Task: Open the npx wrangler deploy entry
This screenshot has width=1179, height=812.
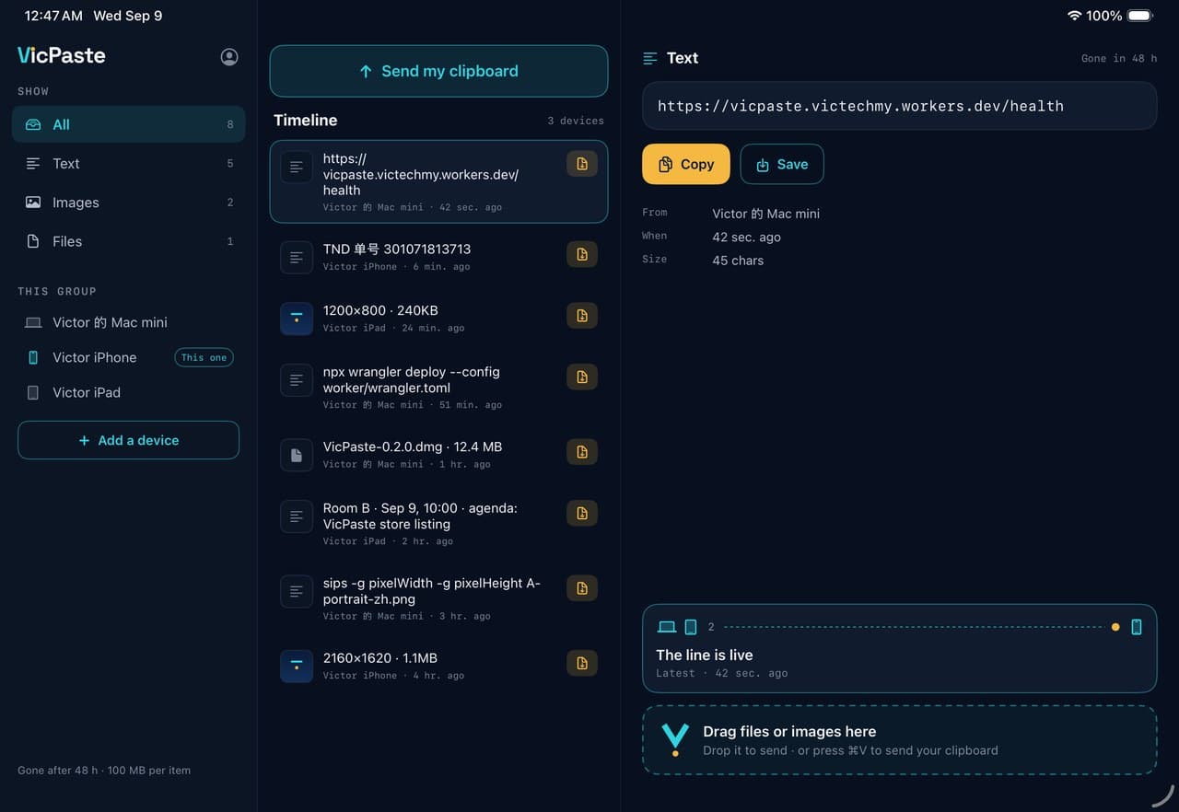Action: [439, 386]
